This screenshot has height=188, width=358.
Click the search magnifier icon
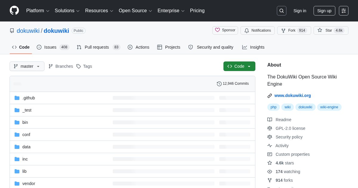click(281, 11)
